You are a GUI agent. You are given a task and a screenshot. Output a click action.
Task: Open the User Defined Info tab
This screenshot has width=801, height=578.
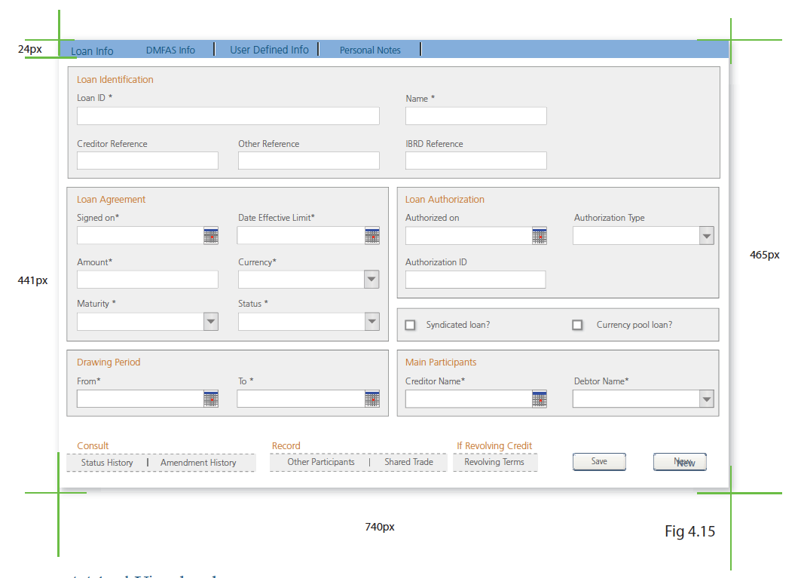coord(269,50)
